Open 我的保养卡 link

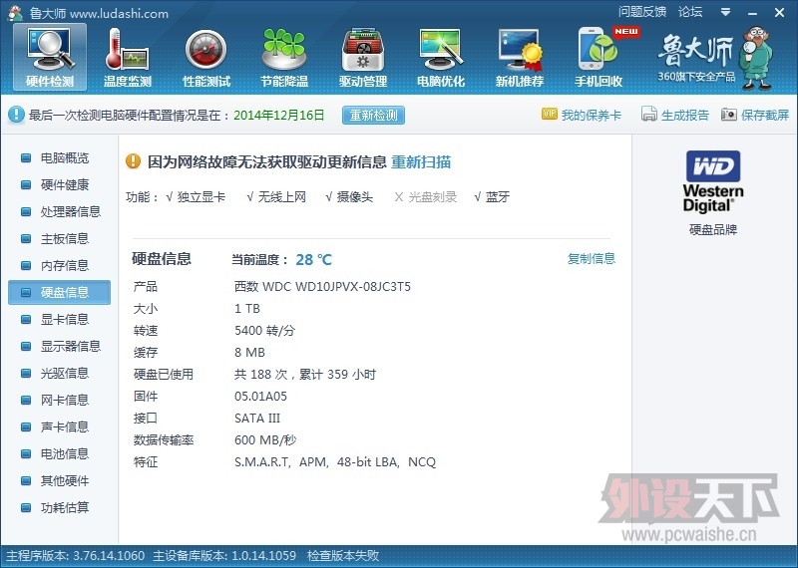(592, 115)
